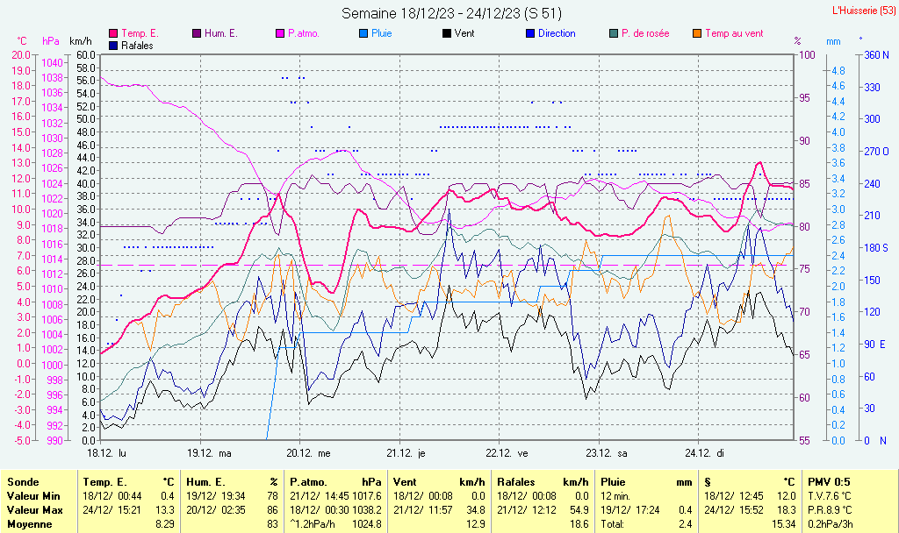Click the 18.12. lu date marker
Screen dimensions: 899x533
point(106,453)
